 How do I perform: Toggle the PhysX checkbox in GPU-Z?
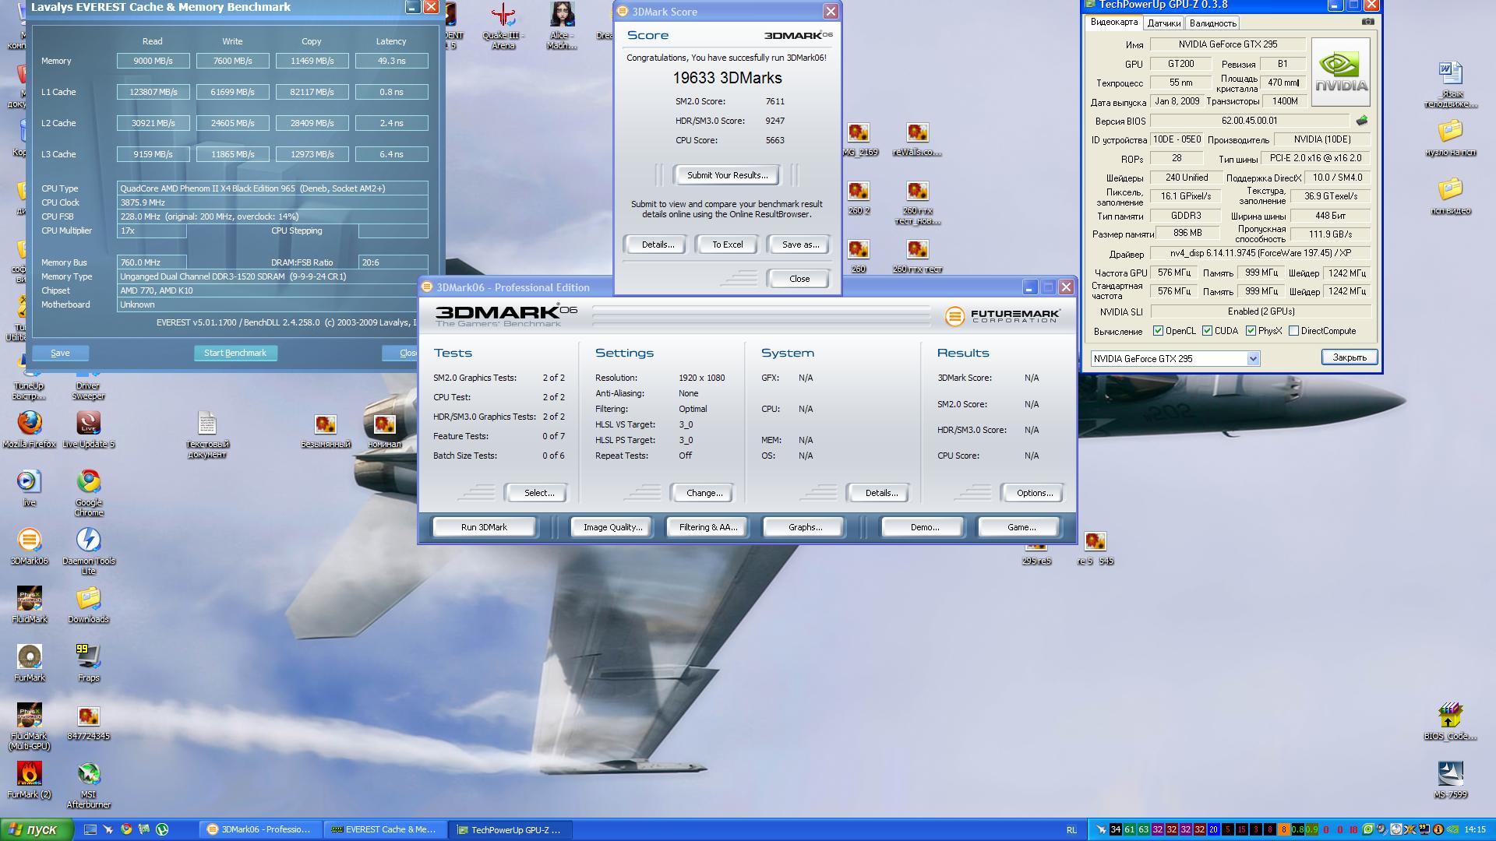pos(1251,331)
